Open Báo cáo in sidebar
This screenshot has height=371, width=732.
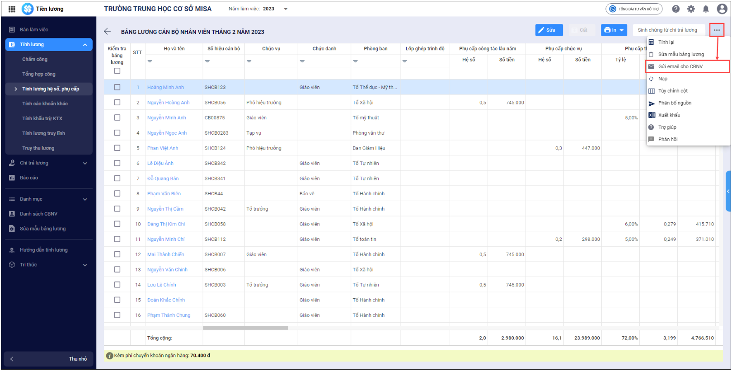pos(49,178)
